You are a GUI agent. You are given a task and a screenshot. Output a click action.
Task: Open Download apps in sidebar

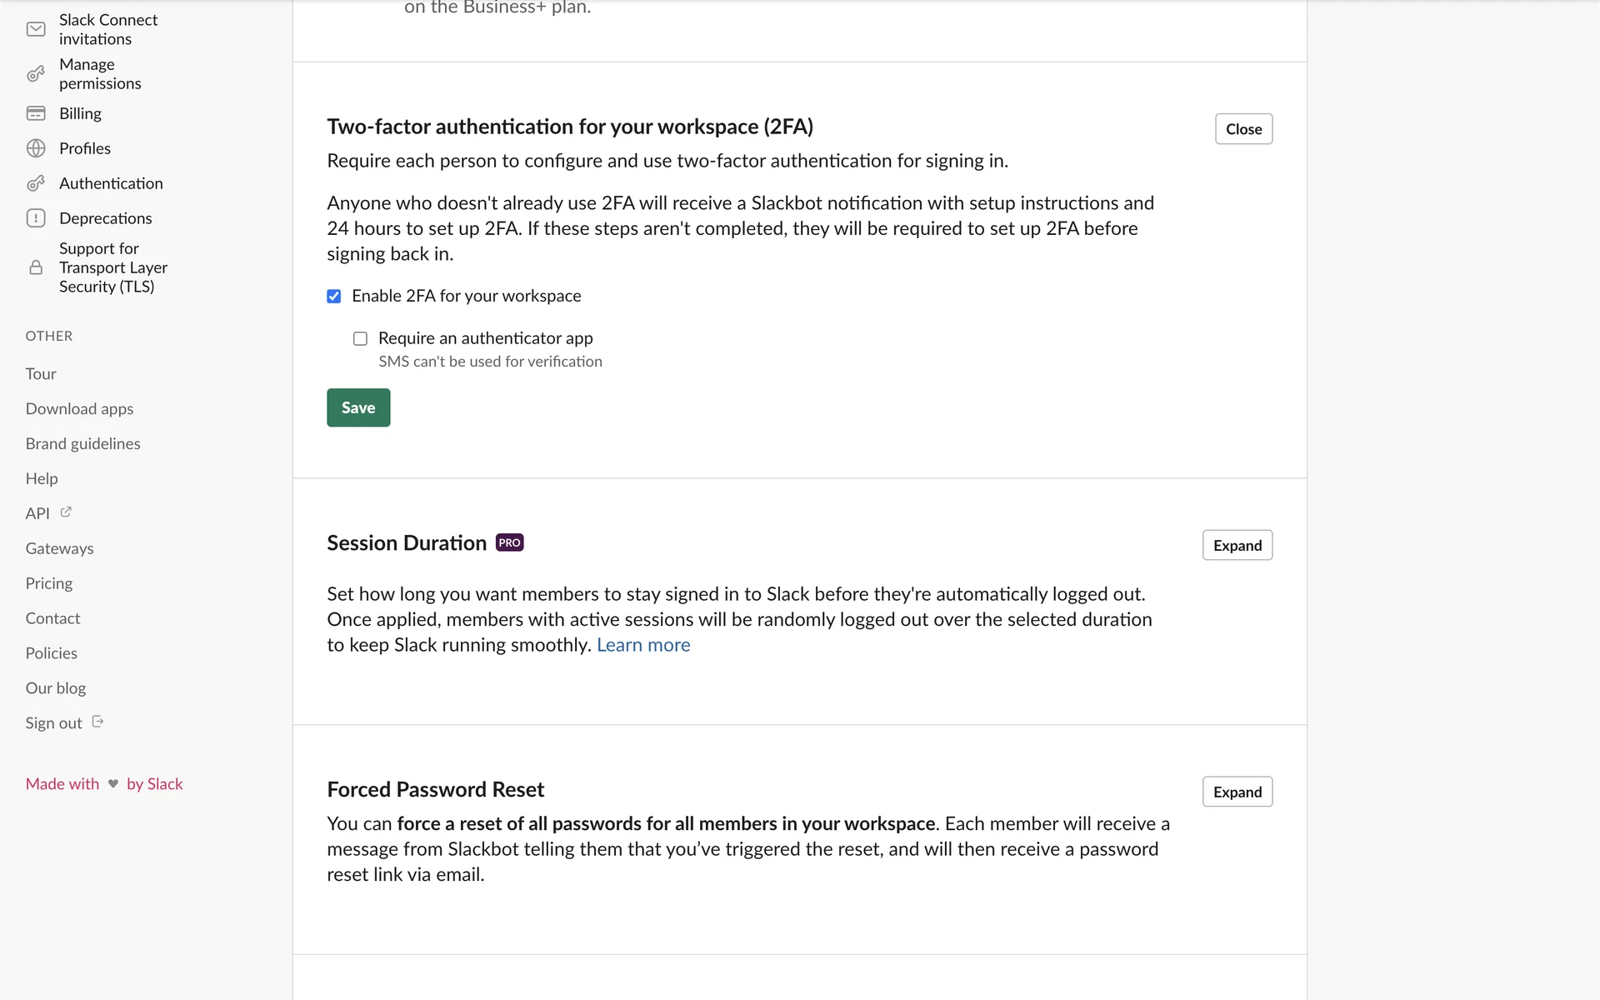[x=79, y=409]
